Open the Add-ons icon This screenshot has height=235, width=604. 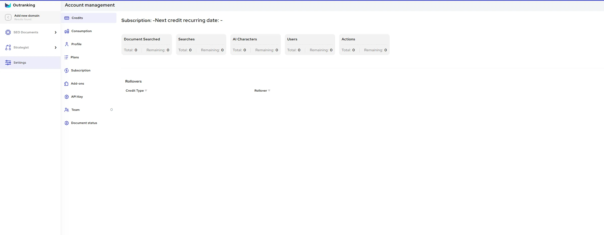[x=66, y=84]
